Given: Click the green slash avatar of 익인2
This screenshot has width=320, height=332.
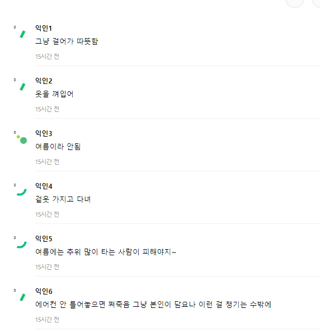Looking at the screenshot, I should coord(22,87).
